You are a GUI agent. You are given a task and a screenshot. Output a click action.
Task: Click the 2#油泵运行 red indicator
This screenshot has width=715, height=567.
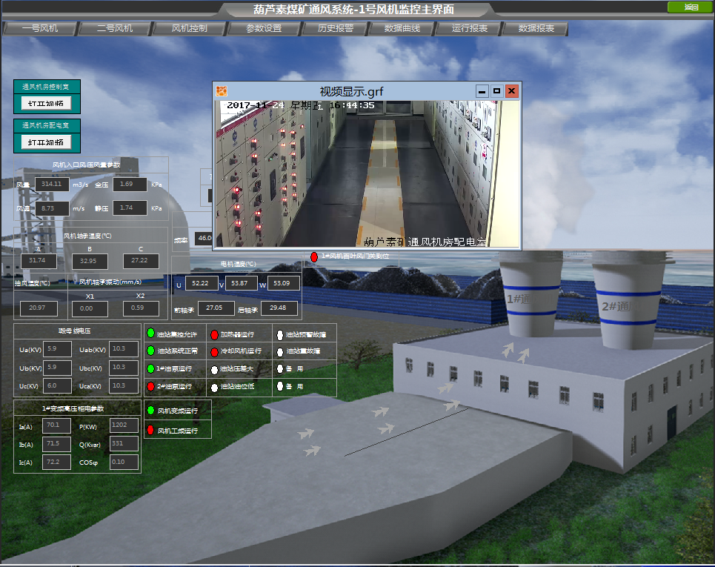(150, 387)
